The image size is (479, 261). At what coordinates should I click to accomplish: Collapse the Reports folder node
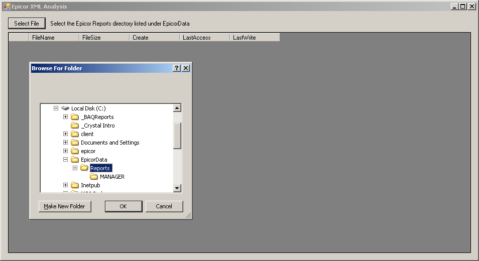[x=75, y=168]
